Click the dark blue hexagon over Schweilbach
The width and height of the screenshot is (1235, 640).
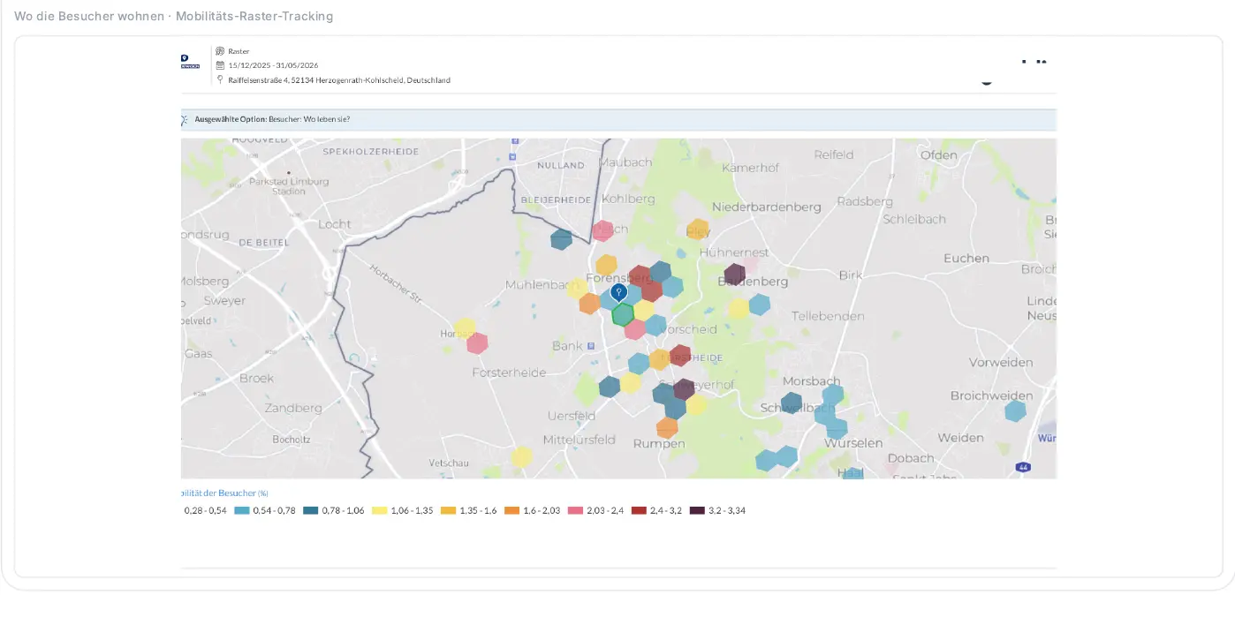[x=792, y=403]
